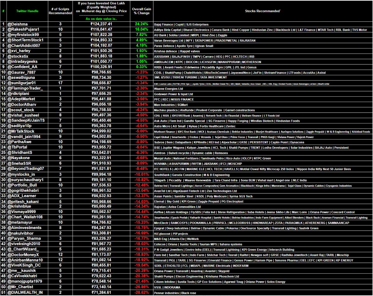Click the 1.05% gain cell
This screenshot has height=296, width=373.
point(141,62)
